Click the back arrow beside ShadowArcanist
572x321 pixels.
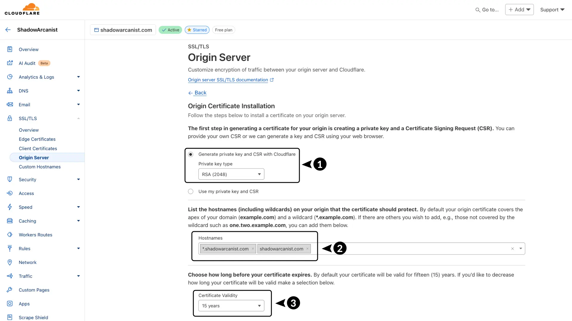pyautogui.click(x=8, y=30)
